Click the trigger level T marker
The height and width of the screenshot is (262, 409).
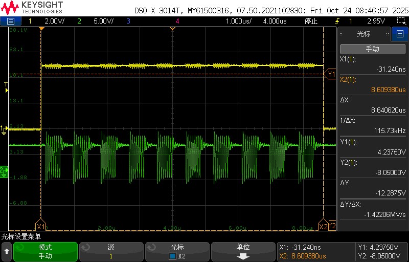pos(6,86)
